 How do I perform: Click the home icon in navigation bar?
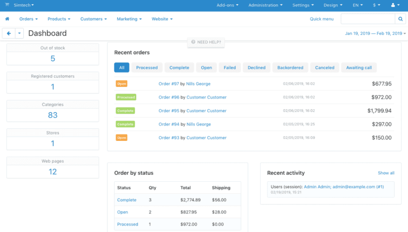coord(7,19)
